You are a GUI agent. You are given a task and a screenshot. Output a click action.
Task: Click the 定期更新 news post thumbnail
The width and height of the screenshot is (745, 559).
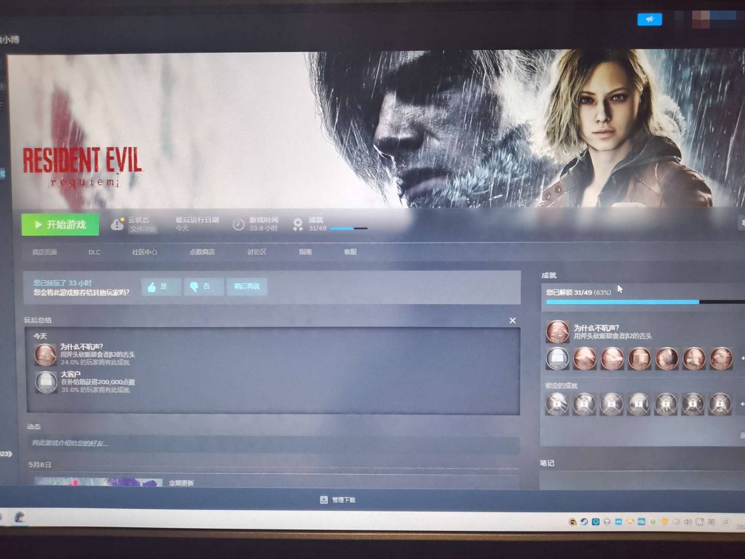tap(98, 483)
